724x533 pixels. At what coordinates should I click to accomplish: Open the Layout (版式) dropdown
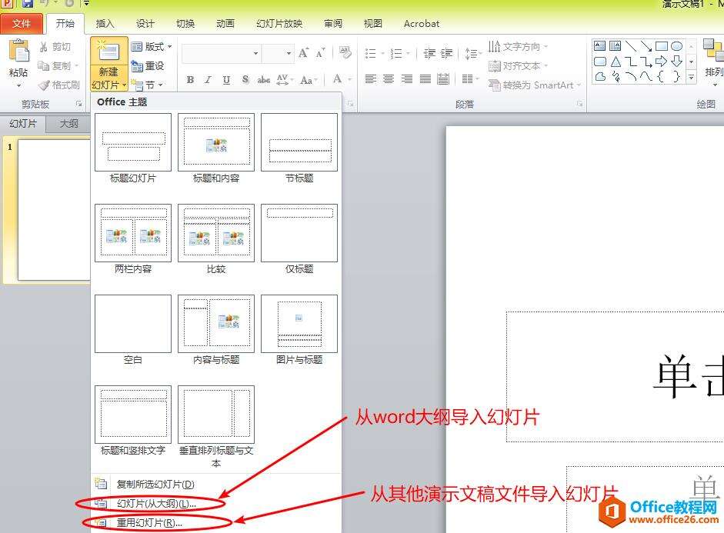point(152,47)
